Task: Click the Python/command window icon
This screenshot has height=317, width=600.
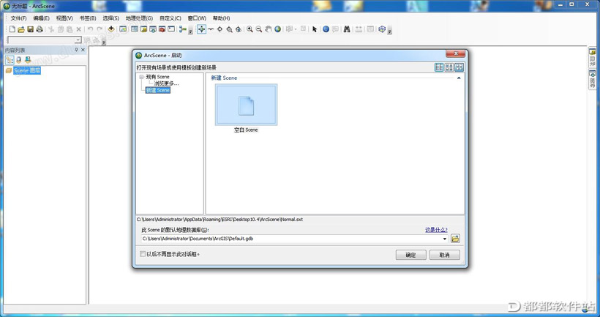Action: (171, 29)
